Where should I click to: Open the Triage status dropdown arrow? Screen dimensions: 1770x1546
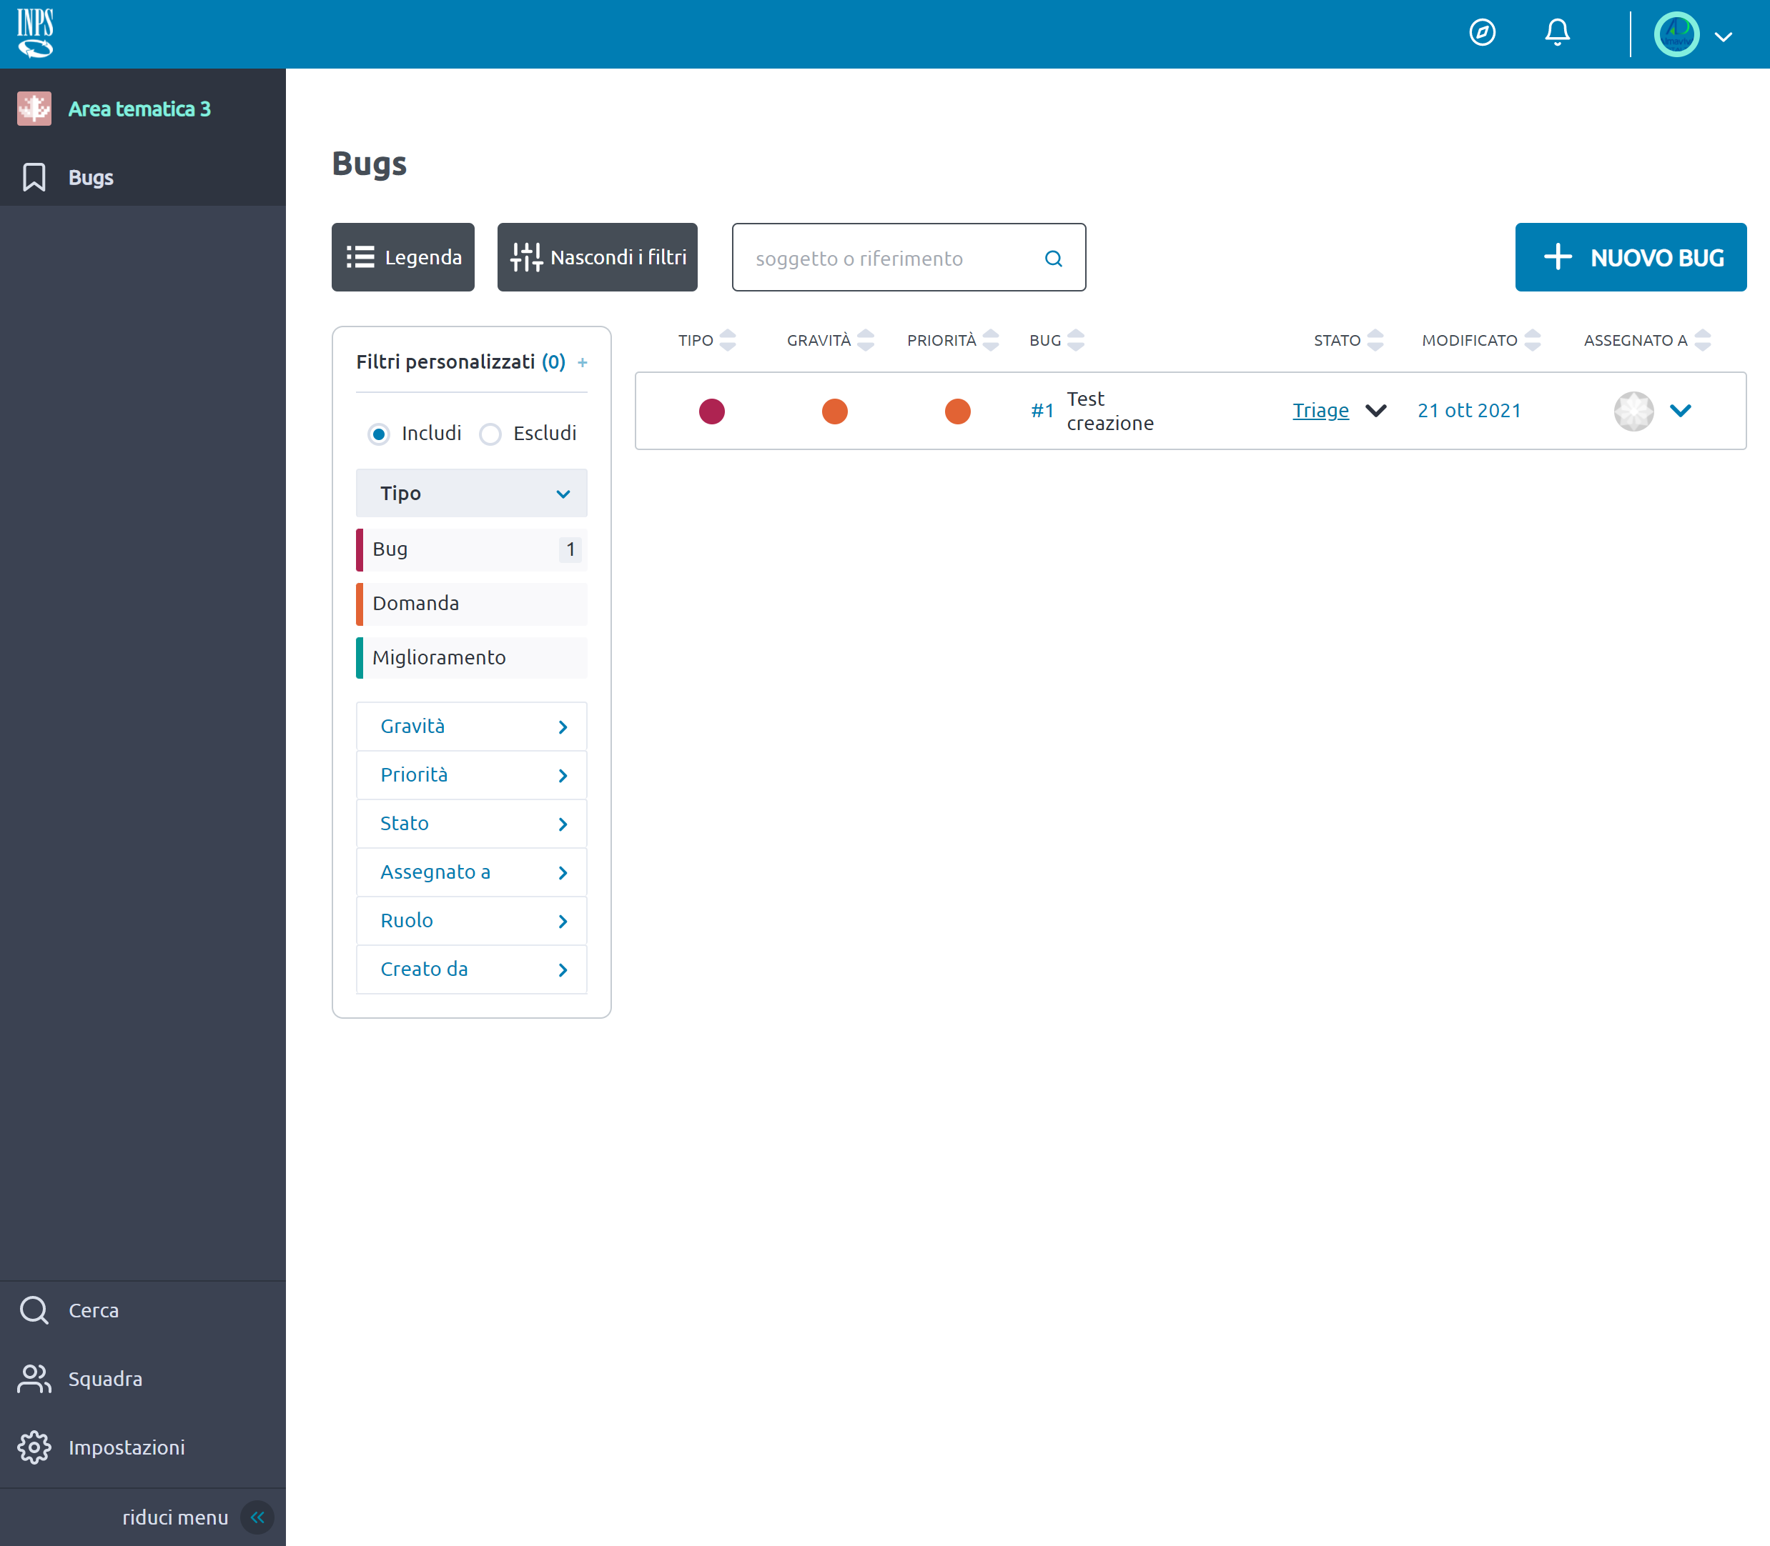[x=1375, y=411]
